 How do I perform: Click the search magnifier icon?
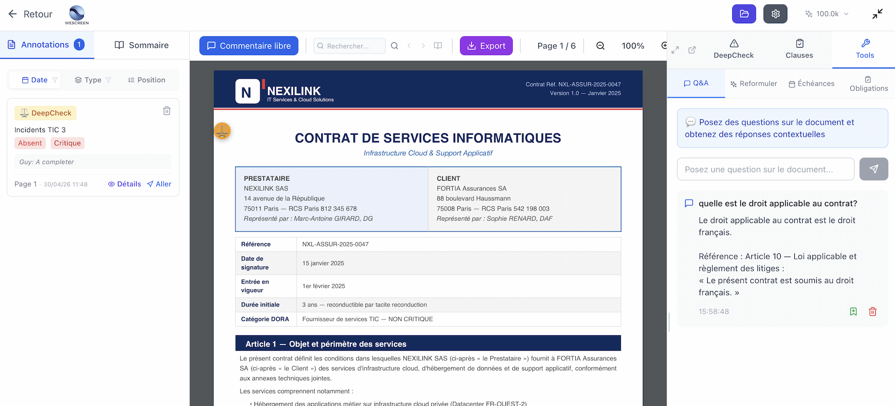pos(394,46)
